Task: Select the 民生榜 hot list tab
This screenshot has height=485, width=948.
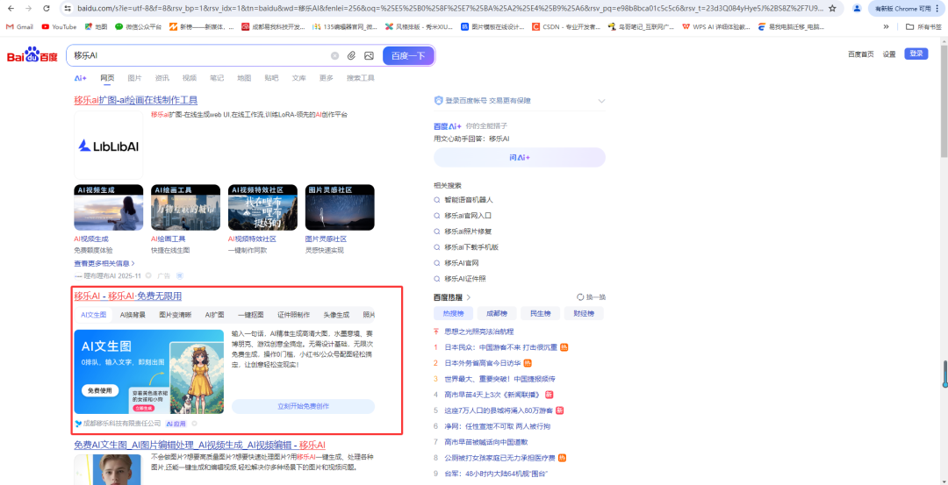Action: point(541,313)
